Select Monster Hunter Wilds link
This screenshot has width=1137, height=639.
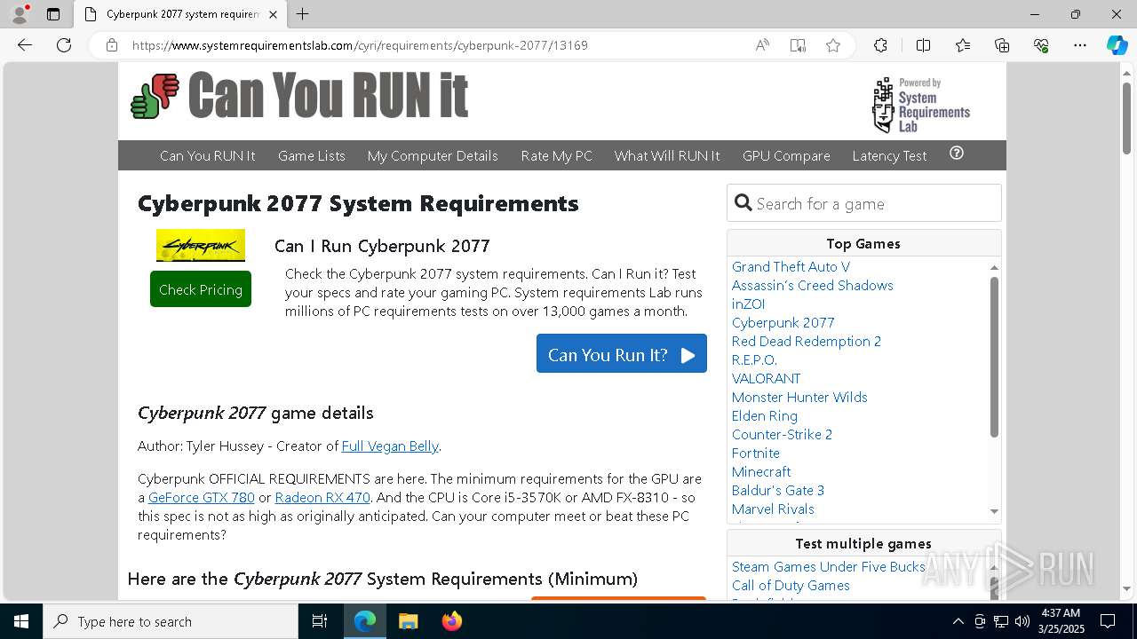(799, 397)
